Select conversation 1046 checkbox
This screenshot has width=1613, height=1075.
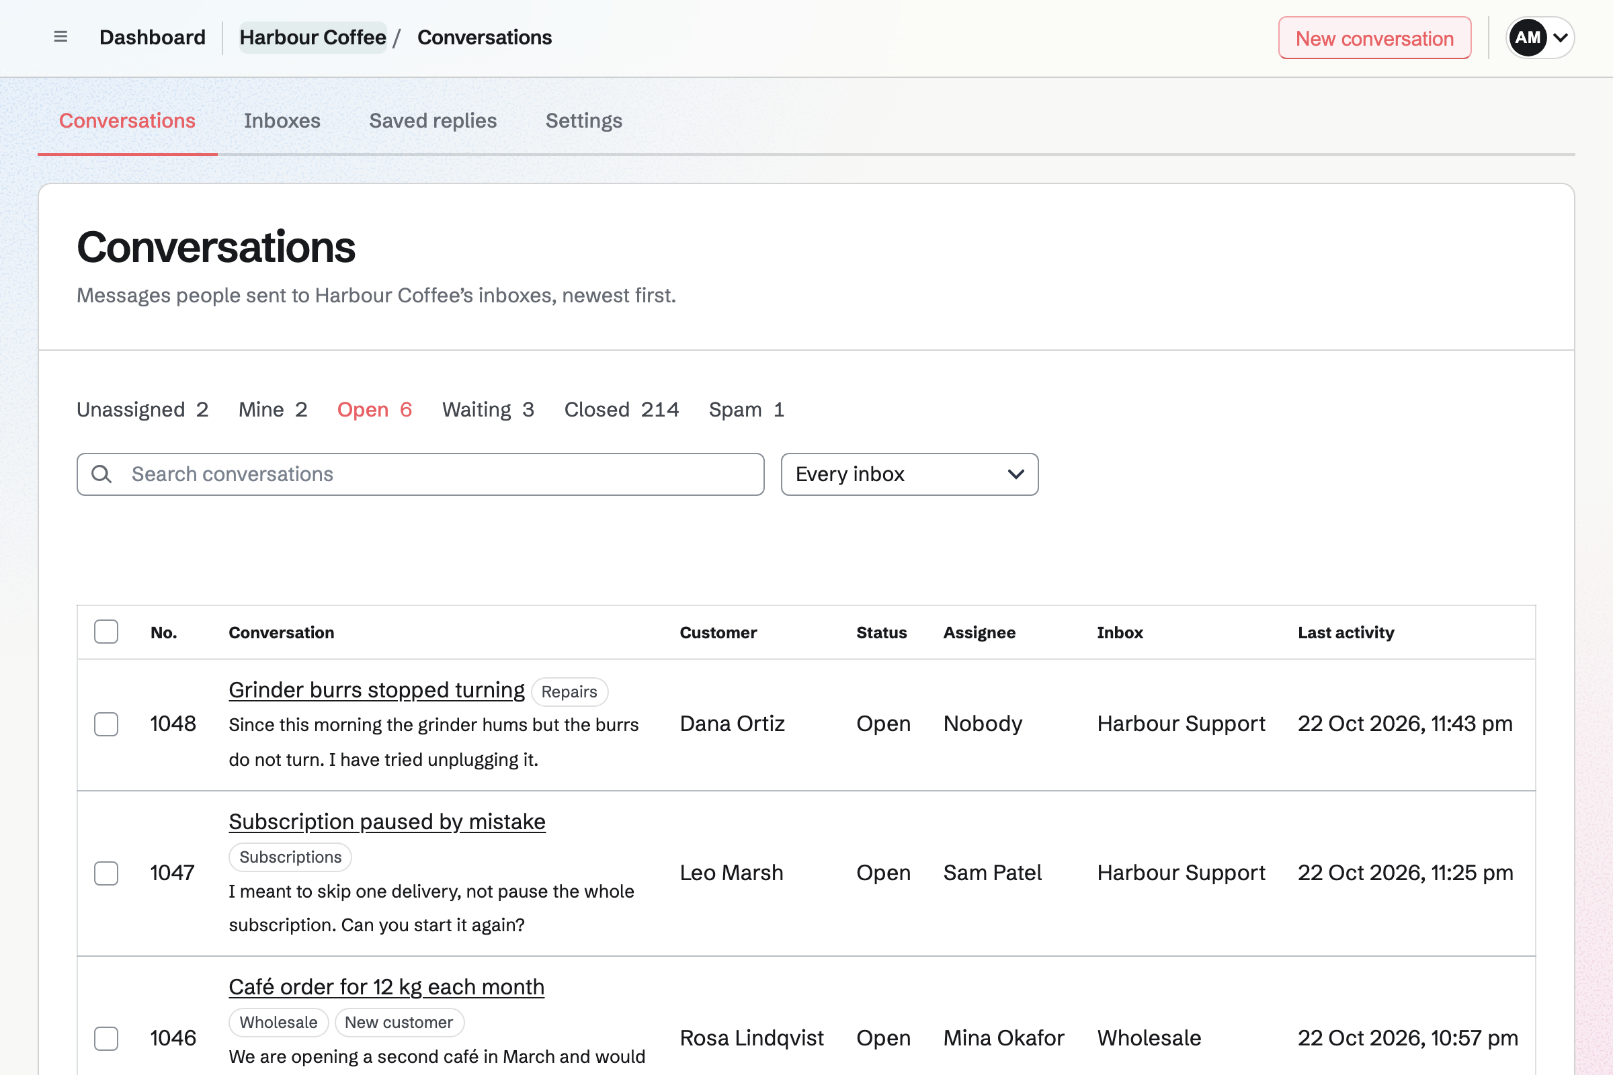tap(106, 1038)
